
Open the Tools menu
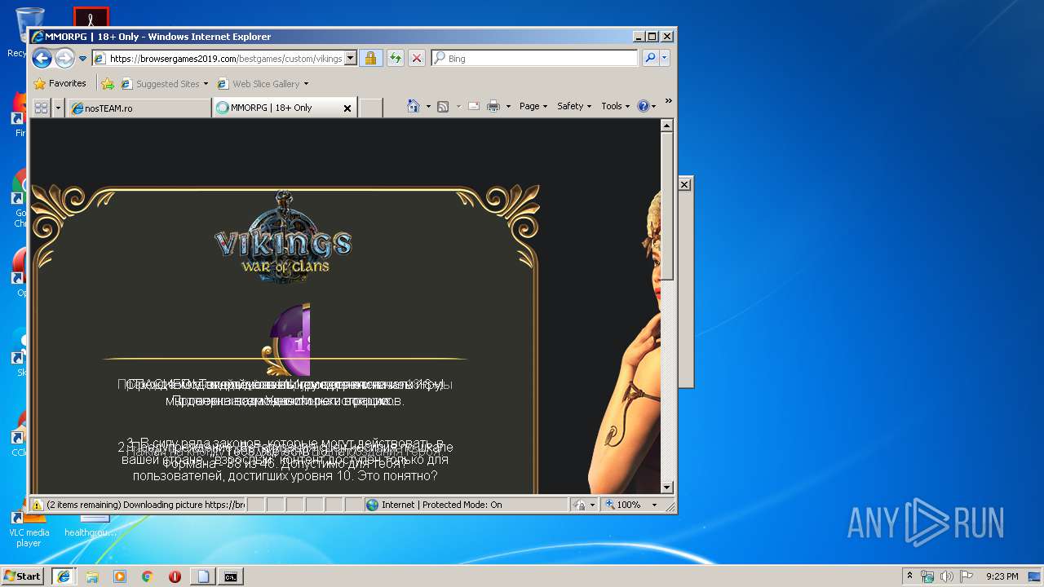point(615,106)
